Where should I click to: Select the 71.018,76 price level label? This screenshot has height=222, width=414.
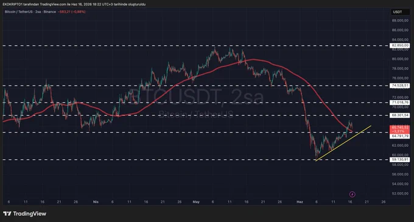click(x=400, y=102)
